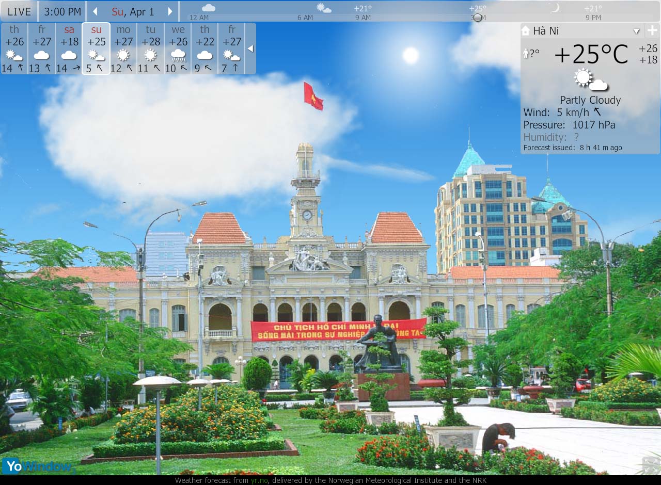Go to previous day using left arrow

pyautogui.click(x=95, y=11)
